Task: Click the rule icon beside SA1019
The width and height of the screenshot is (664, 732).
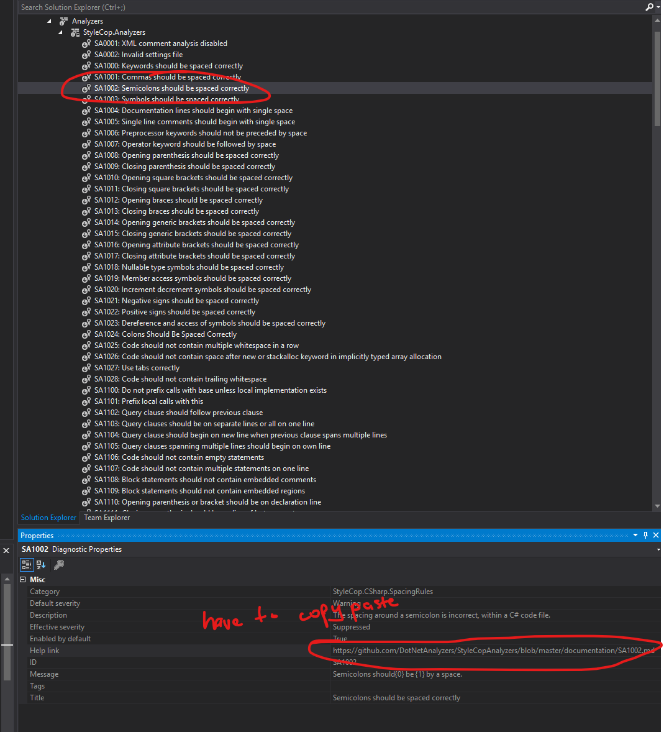Action: [x=86, y=279]
